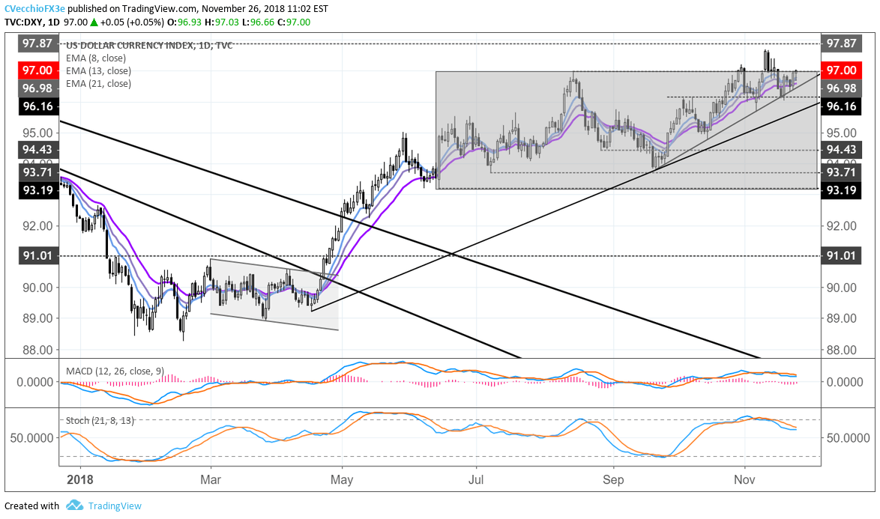Click the CVecchioFX3e author name
Viewport: 880px width, 519px height.
[x=34, y=9]
